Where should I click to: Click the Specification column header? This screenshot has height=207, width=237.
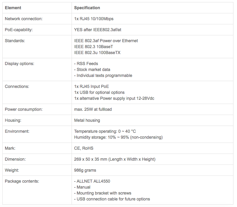(x=87, y=8)
